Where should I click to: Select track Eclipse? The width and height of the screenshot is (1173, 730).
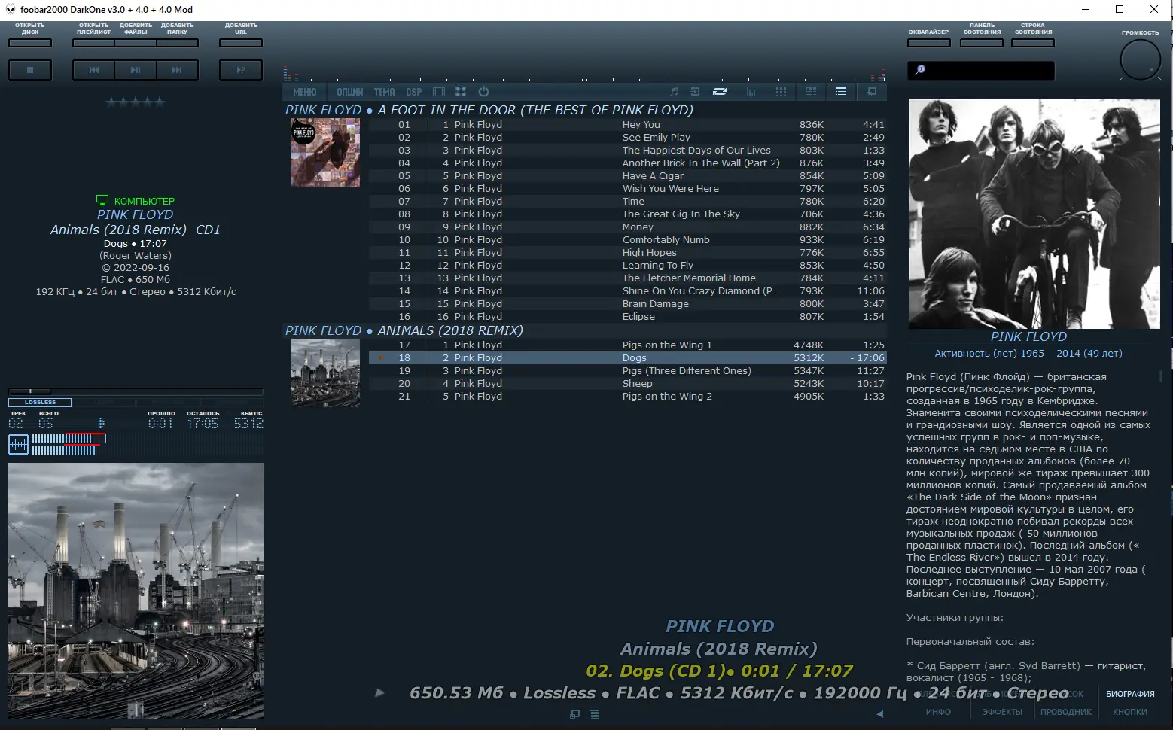pyautogui.click(x=627, y=317)
